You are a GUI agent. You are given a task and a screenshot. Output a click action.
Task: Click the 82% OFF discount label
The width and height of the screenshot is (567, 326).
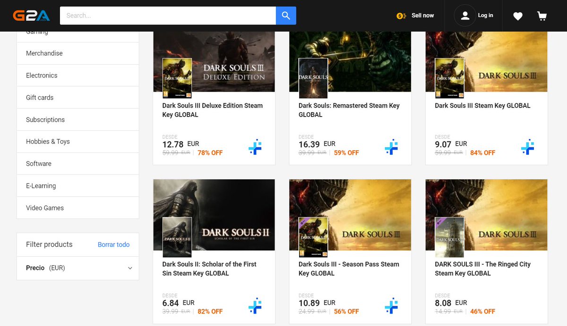tap(210, 311)
